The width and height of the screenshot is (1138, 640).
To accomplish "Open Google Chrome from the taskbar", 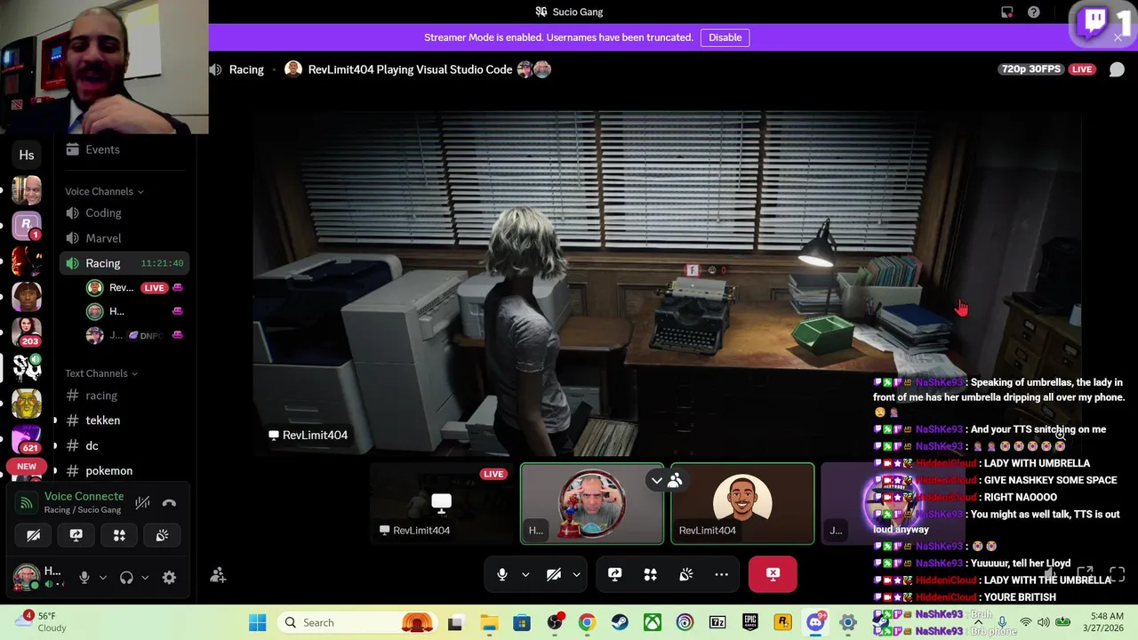I will pyautogui.click(x=587, y=622).
